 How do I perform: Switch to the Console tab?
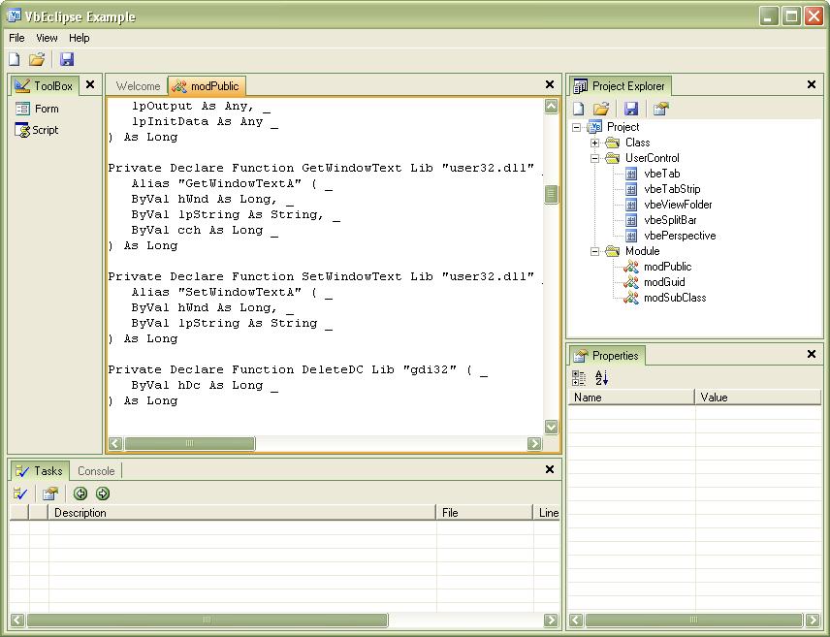96,471
